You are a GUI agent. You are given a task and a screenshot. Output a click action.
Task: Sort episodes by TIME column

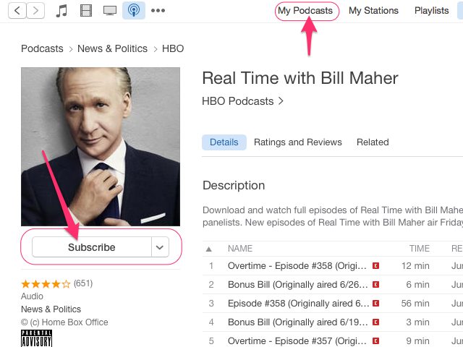pos(420,249)
